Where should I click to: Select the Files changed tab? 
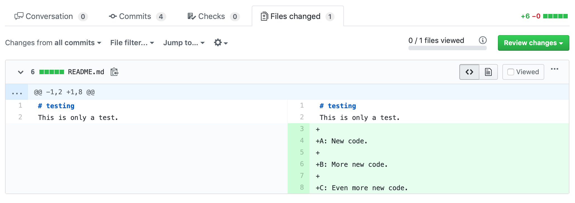297,16
